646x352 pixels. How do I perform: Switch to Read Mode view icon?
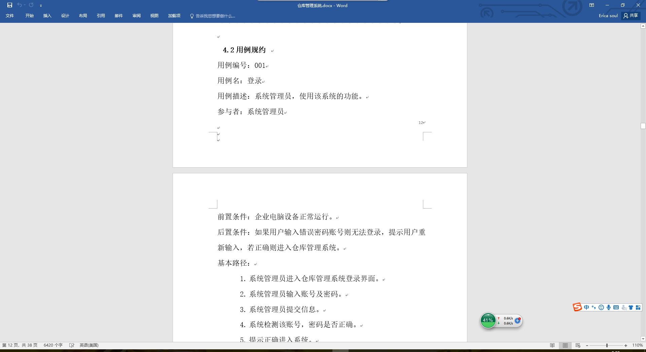coord(552,345)
